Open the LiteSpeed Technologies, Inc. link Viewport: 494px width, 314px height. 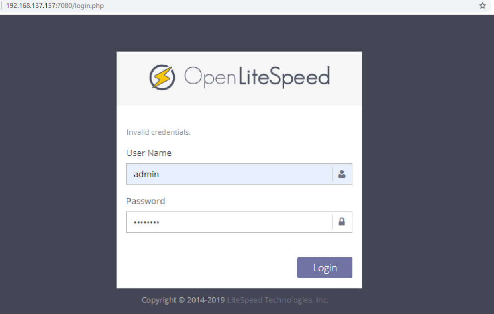pyautogui.click(x=277, y=300)
